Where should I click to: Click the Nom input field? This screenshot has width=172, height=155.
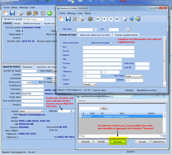[109, 47]
